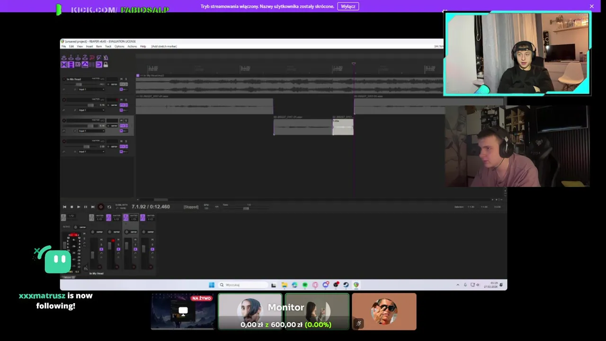Click In My Head track volume fader
Image resolution: width=606 pixels, height=341 pixels.
(x=79, y=84)
